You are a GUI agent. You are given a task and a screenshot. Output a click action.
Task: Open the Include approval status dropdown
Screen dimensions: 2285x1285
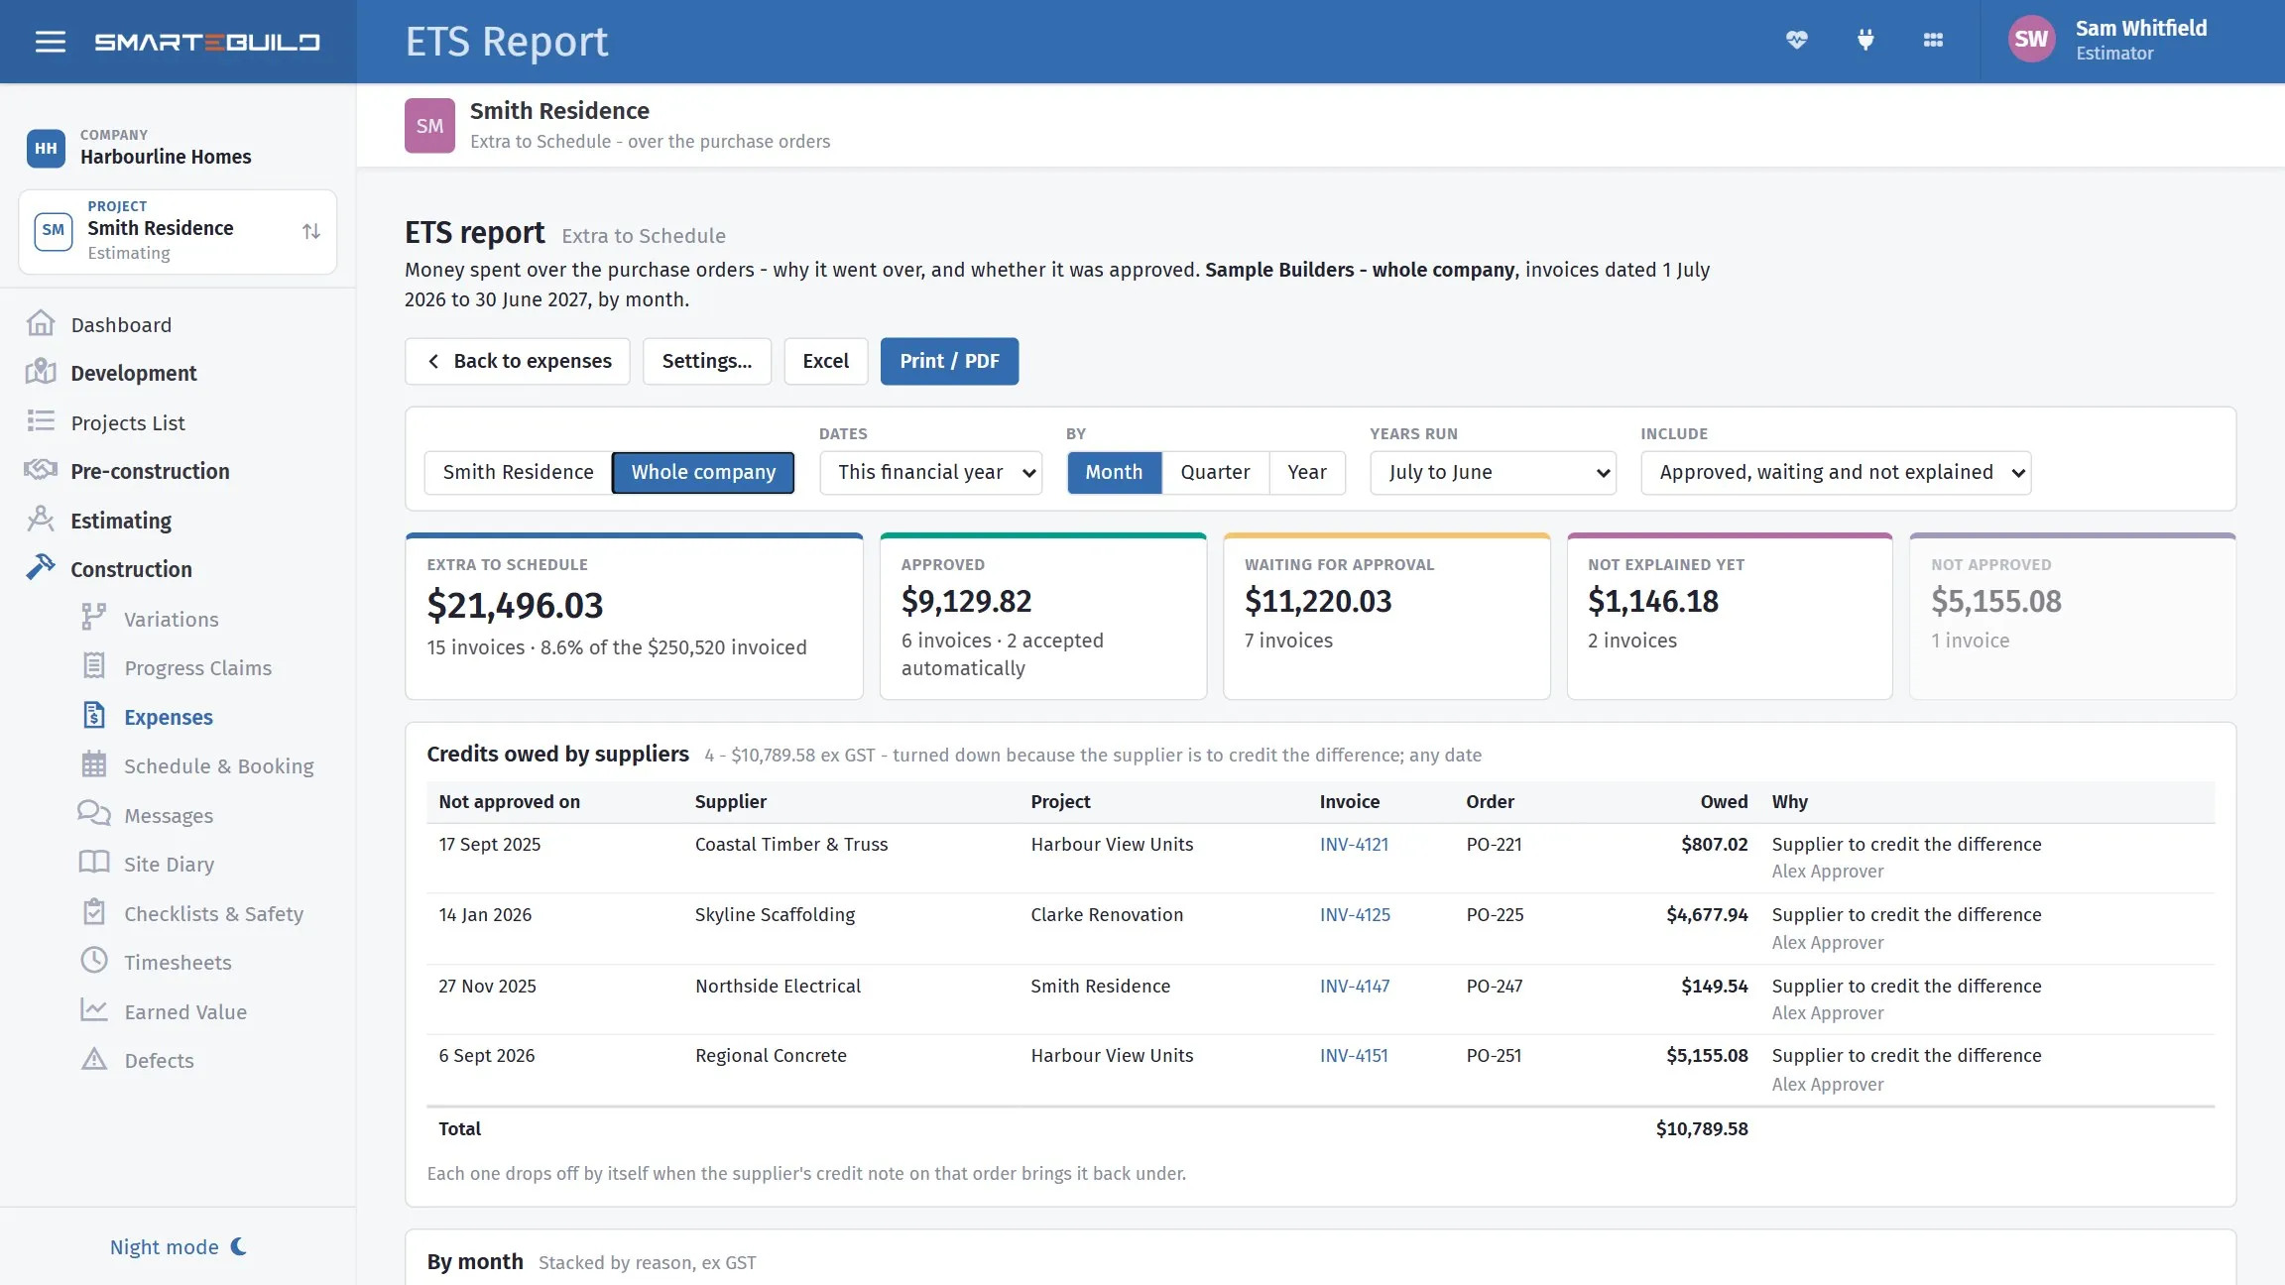(1836, 473)
